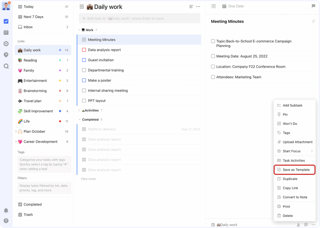Screen dimensions: 320x228
Task: Open the Calendar view icon
Action: coord(6,32)
